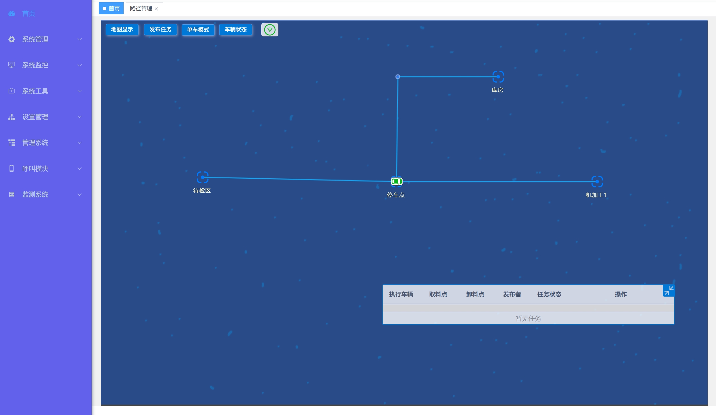Expand the 设置管理 sidebar menu chevron
Viewport: 716px width, 415px height.
click(80, 117)
